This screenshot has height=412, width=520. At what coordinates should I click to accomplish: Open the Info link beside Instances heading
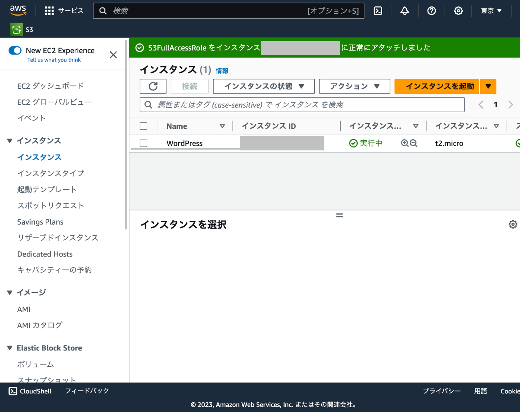[222, 71]
